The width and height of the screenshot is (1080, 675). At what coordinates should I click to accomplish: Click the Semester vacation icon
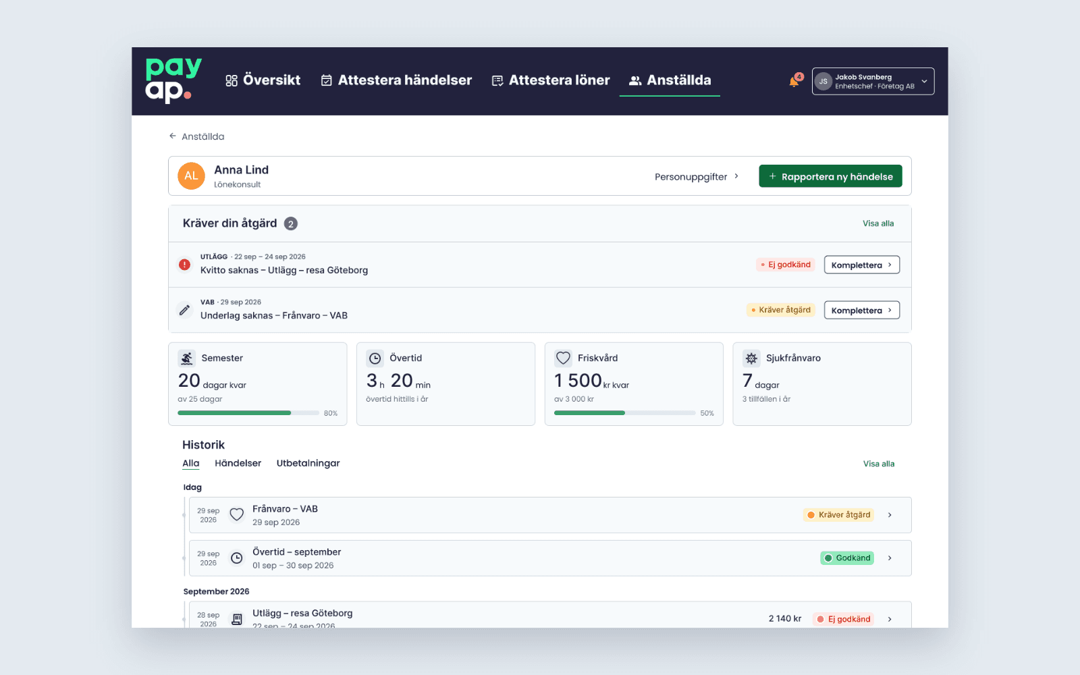[x=187, y=358]
